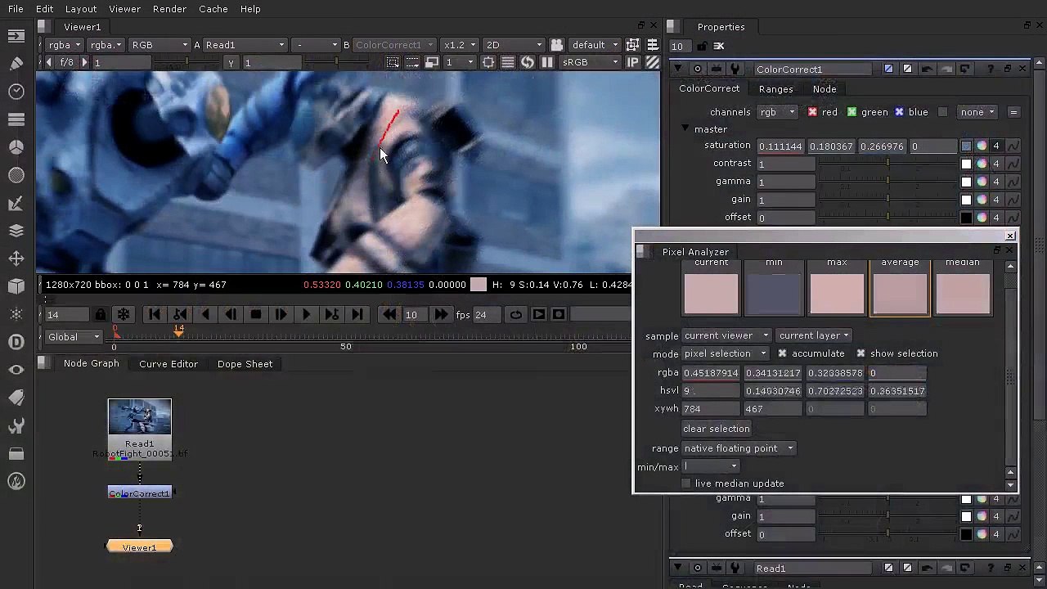Play the sequence backward
Viewport: 1047px width, 589px height.
pyautogui.click(x=205, y=315)
